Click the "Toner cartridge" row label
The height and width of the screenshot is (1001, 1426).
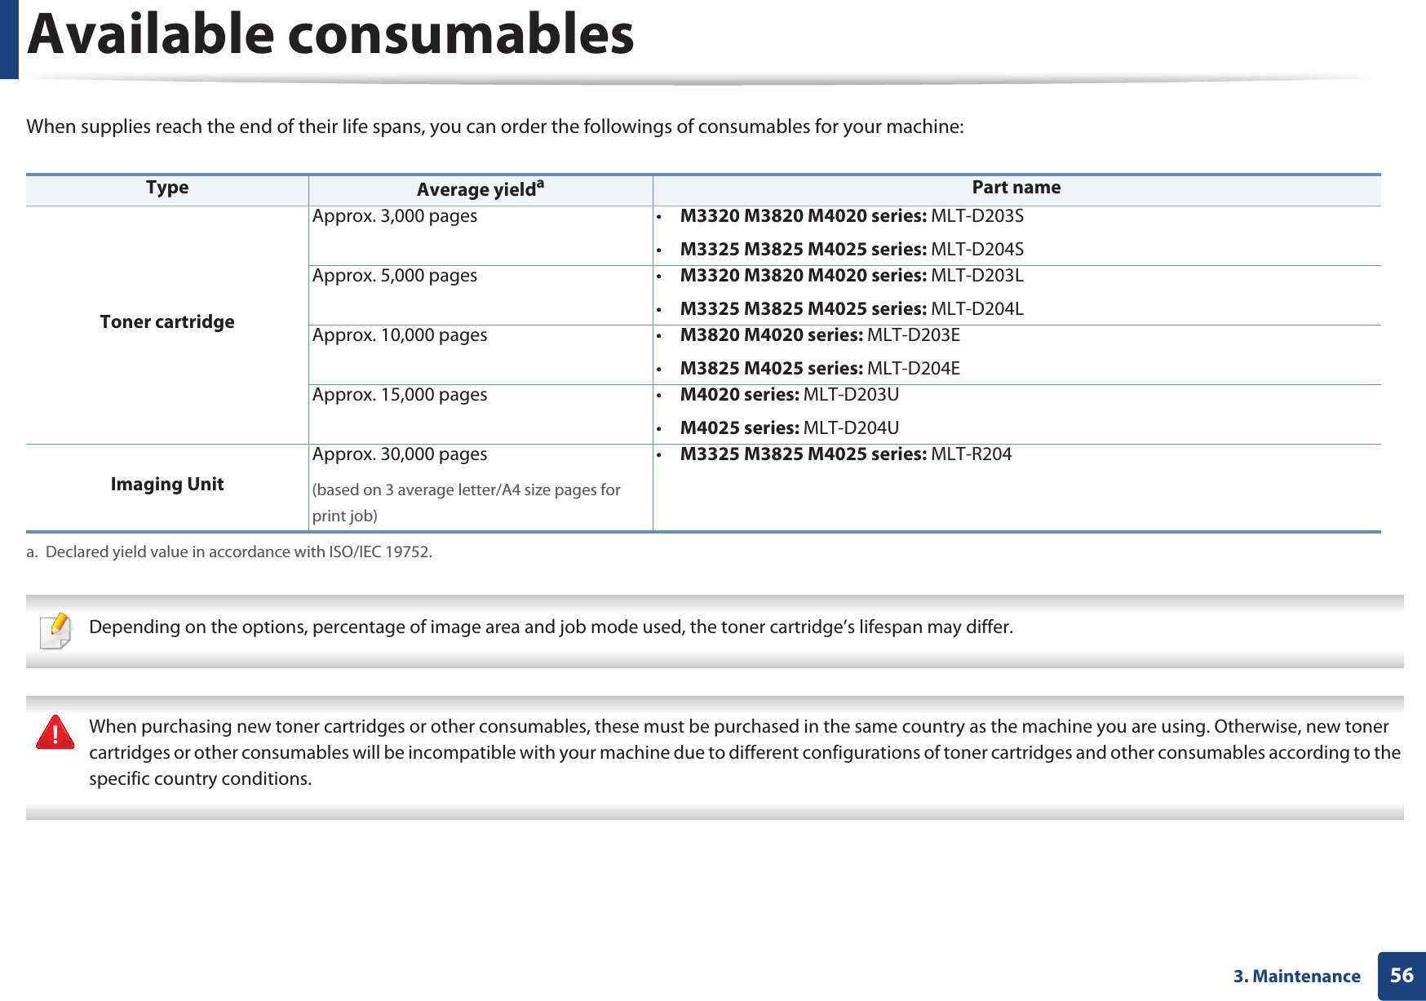(x=167, y=322)
